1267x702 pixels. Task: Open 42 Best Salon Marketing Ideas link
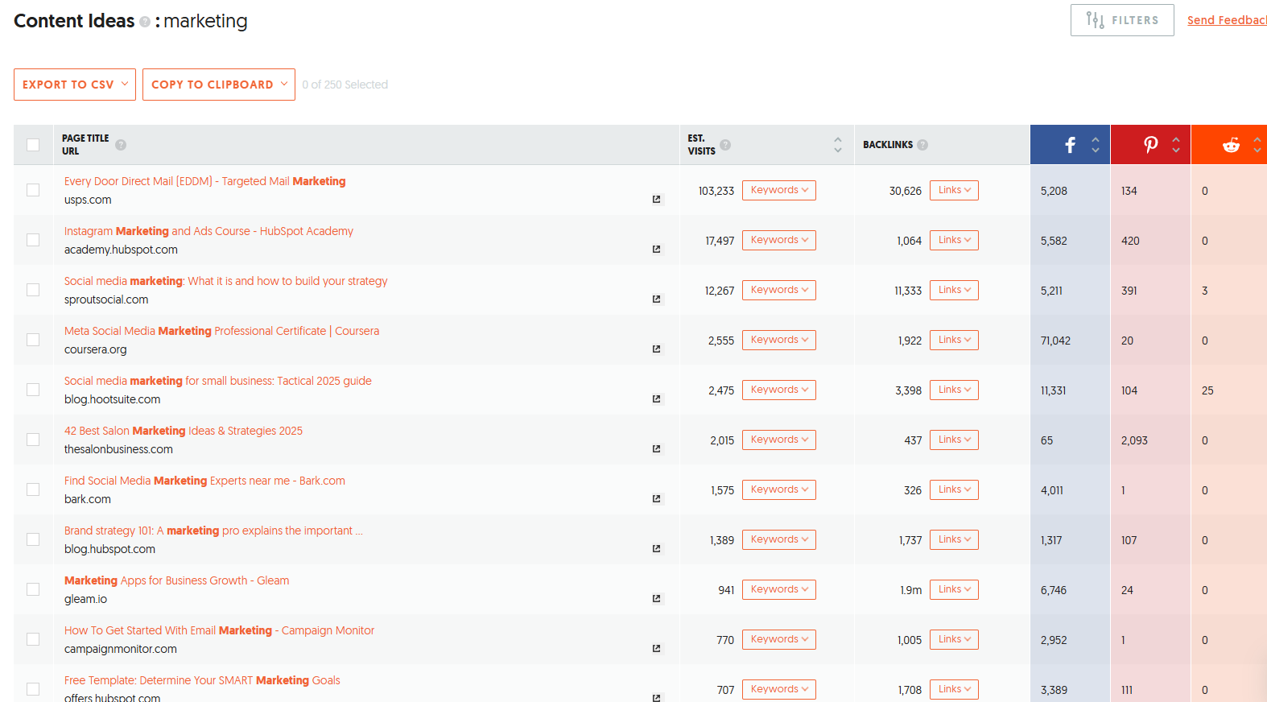[184, 431]
